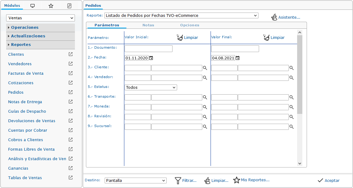Expand the Operaciones section
This screenshot has height=188, width=353.
click(41, 27)
